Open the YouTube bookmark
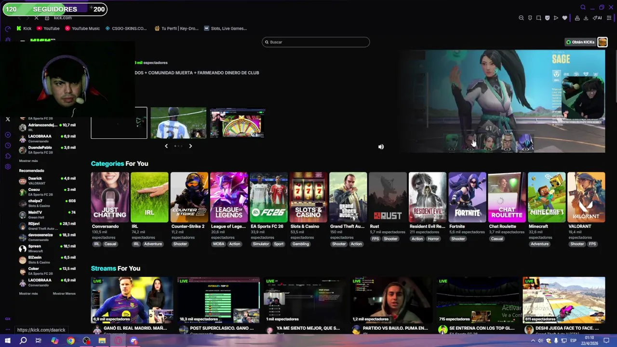 click(48, 28)
